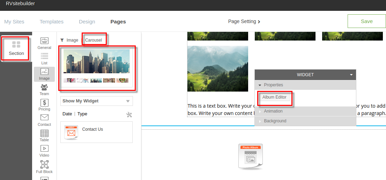The height and width of the screenshot is (180, 386).
Task: Go to the Templates tab
Action: [52, 22]
